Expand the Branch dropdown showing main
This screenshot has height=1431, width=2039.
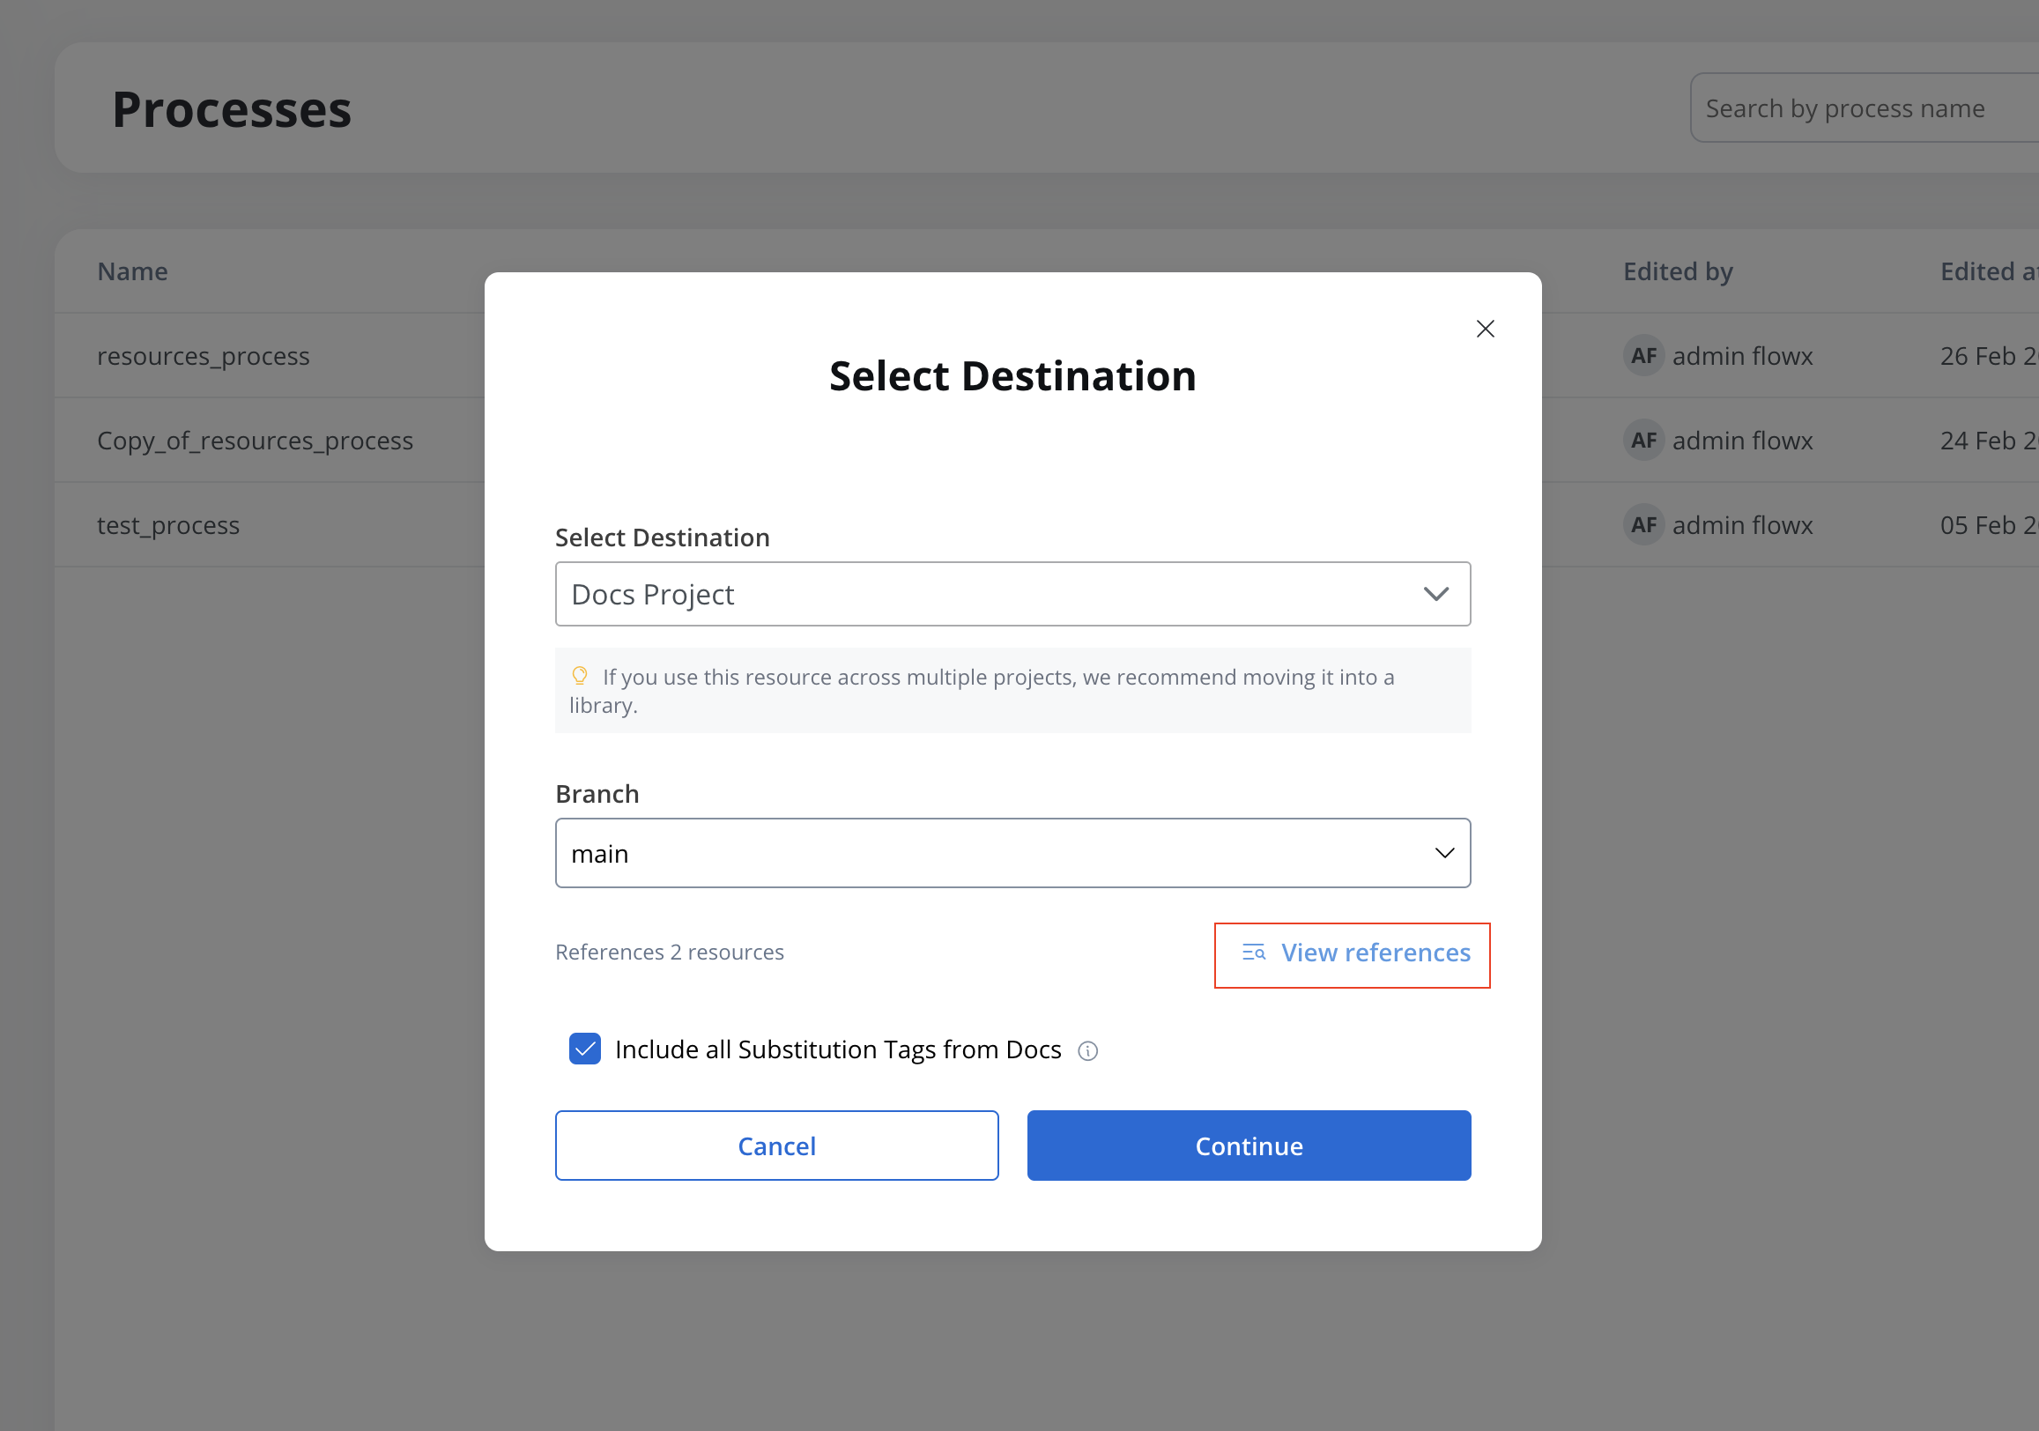click(x=1012, y=853)
